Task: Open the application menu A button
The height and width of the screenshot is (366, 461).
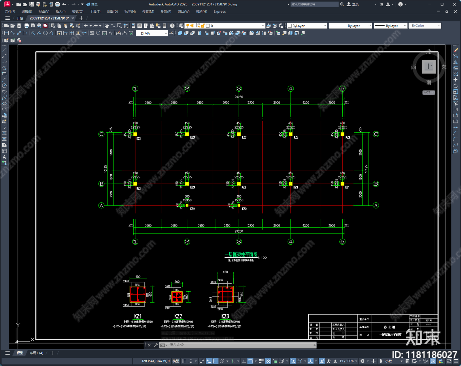Action: click(x=7, y=4)
